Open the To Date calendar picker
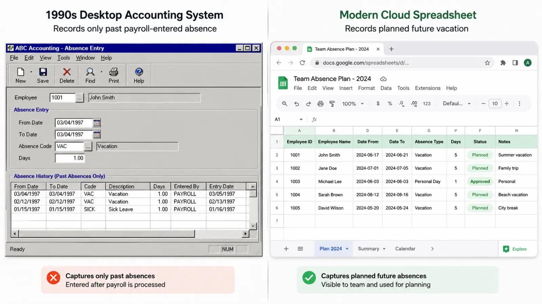The image size is (542, 304). [x=97, y=135]
